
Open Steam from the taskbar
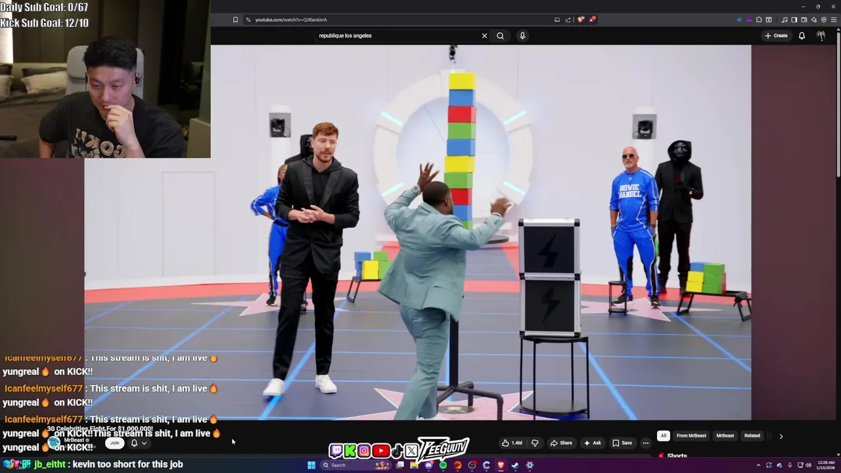click(x=515, y=465)
